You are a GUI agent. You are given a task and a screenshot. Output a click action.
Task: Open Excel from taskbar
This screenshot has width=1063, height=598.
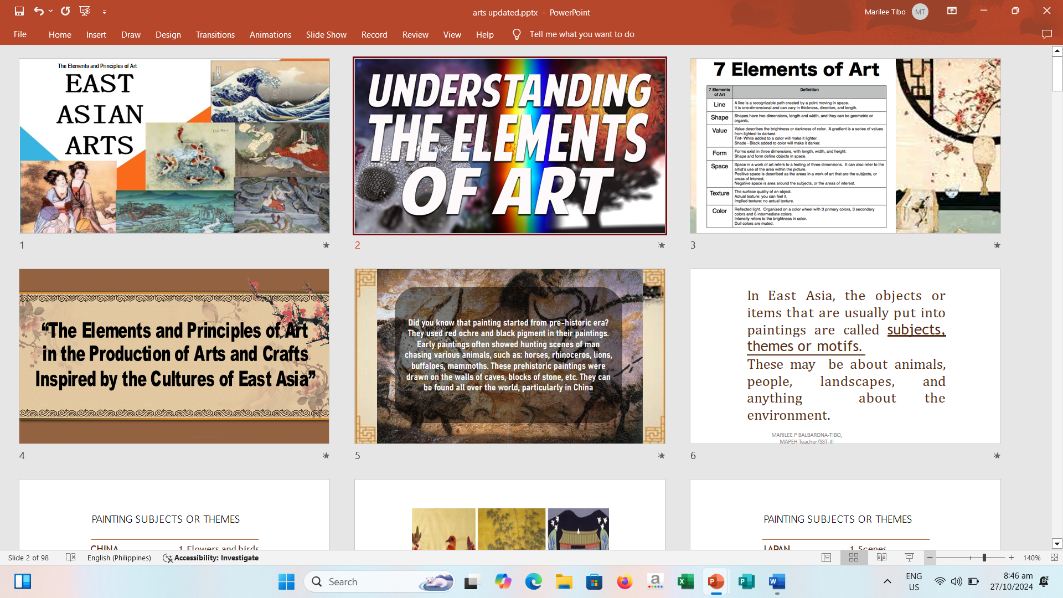(x=685, y=581)
